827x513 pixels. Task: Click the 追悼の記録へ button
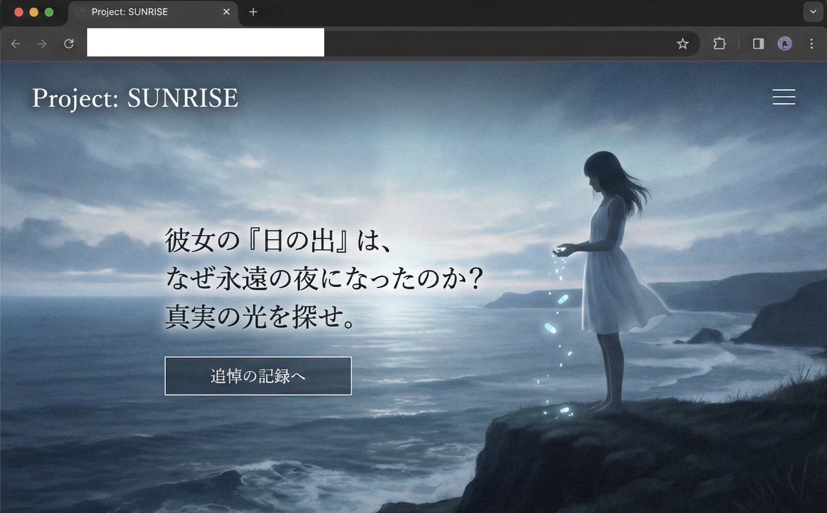[258, 376]
